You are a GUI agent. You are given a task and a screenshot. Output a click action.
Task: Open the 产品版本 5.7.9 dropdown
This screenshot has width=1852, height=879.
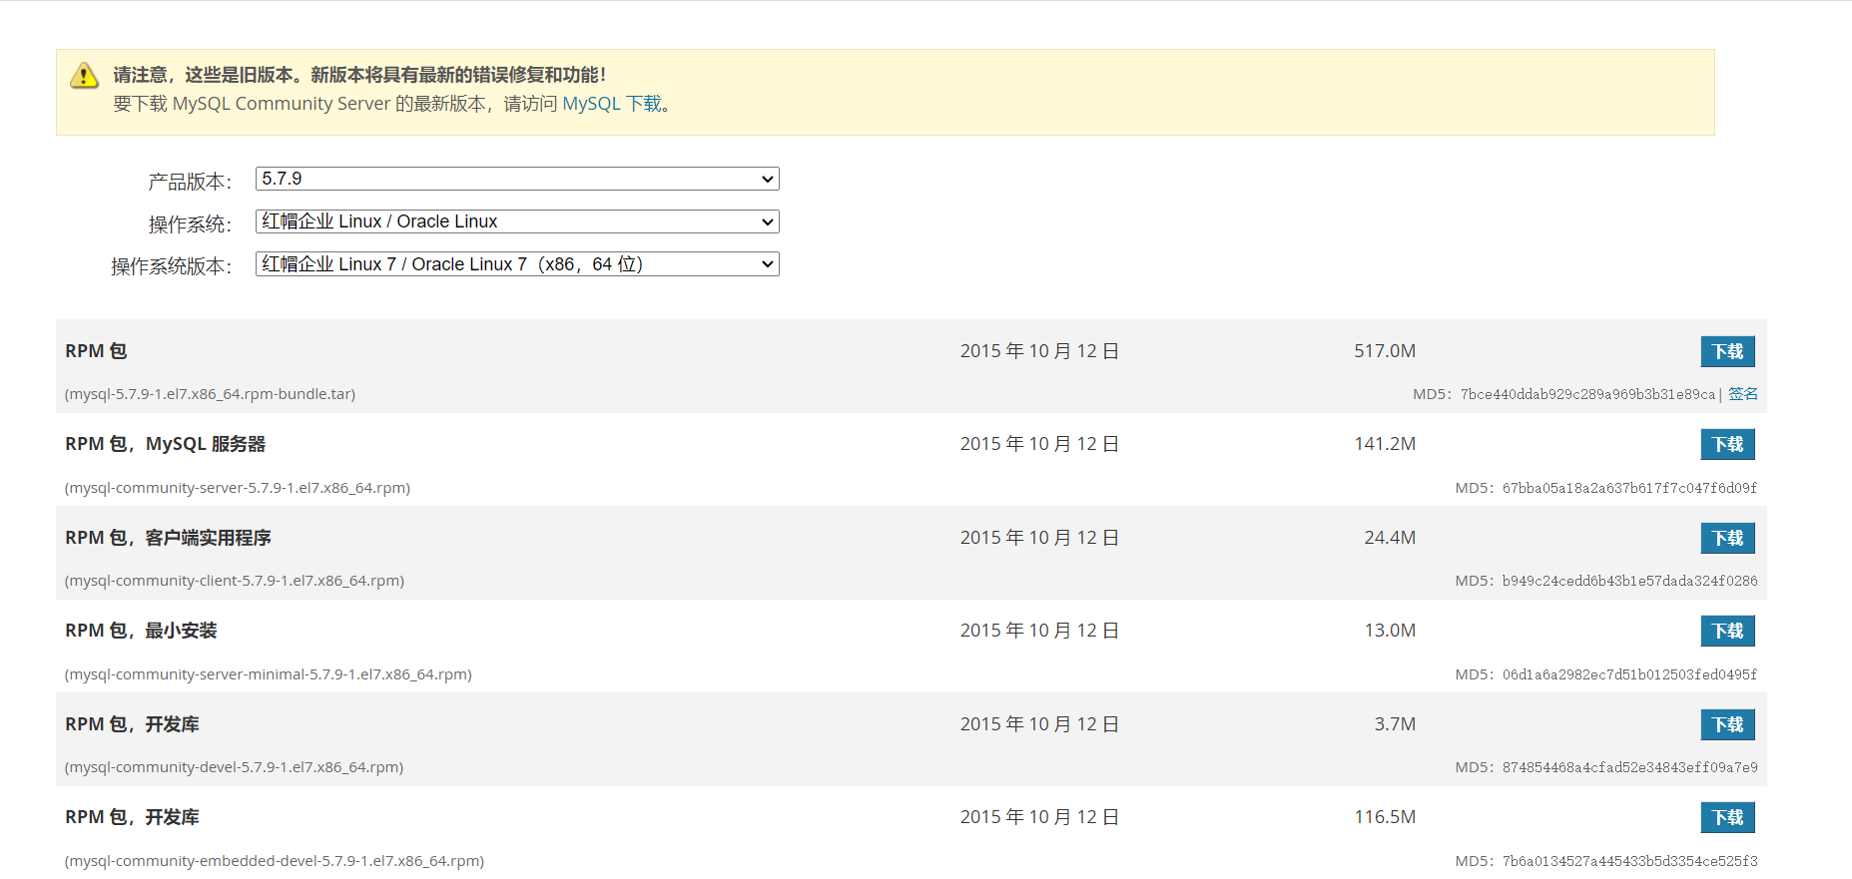(517, 179)
